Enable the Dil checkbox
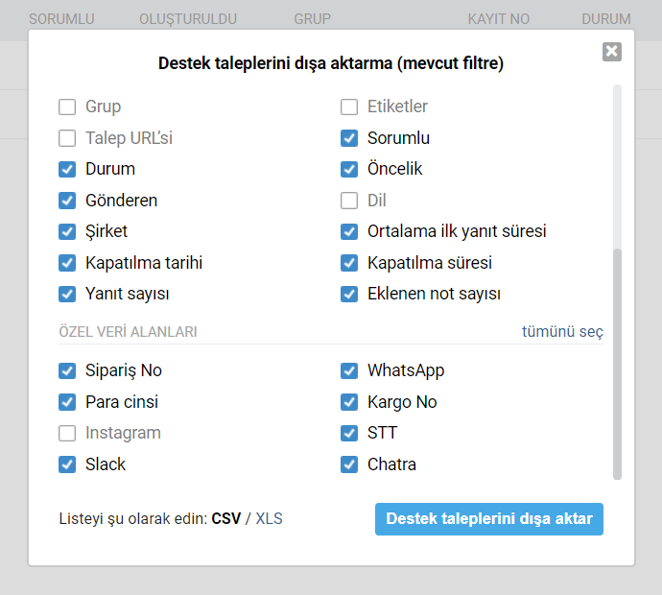Screen dimensions: 662x595 point(349,201)
